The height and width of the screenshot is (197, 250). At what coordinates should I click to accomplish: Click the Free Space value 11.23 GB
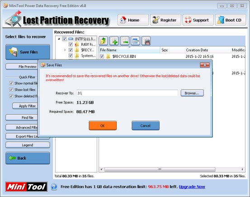pos(85,102)
